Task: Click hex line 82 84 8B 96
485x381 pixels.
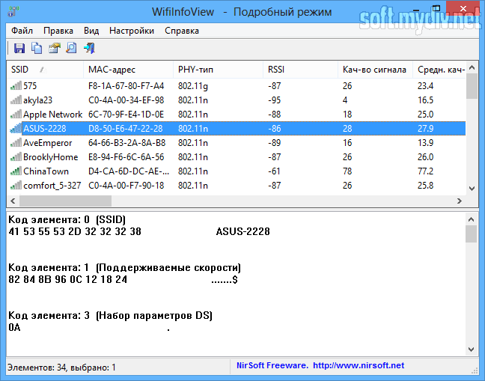Action: [68, 279]
